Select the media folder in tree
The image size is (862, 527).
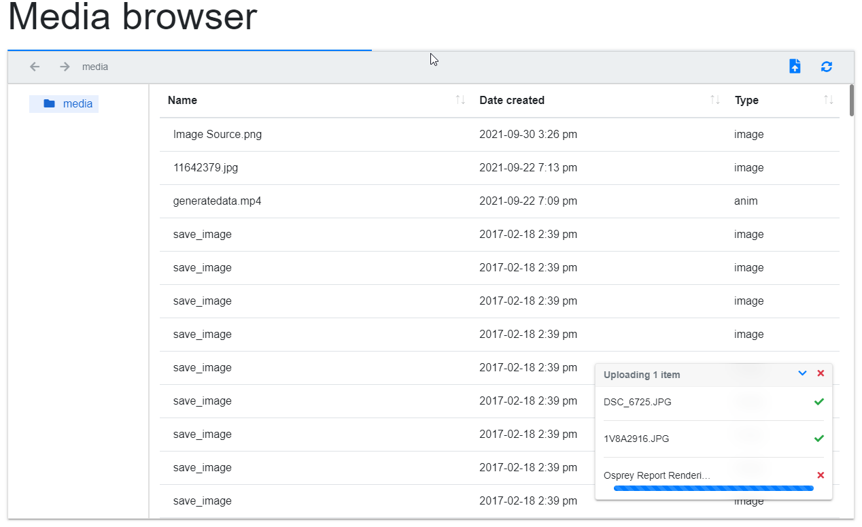pos(64,104)
